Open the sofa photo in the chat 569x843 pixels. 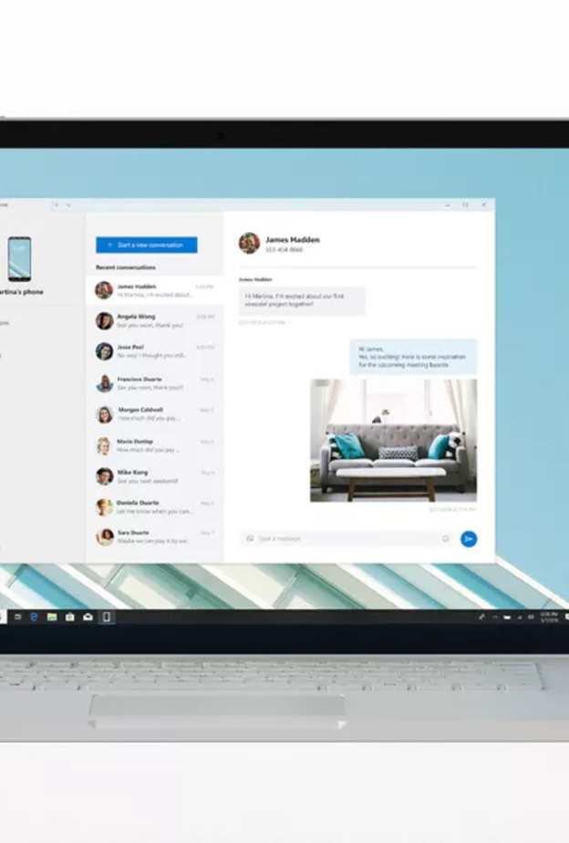393,440
